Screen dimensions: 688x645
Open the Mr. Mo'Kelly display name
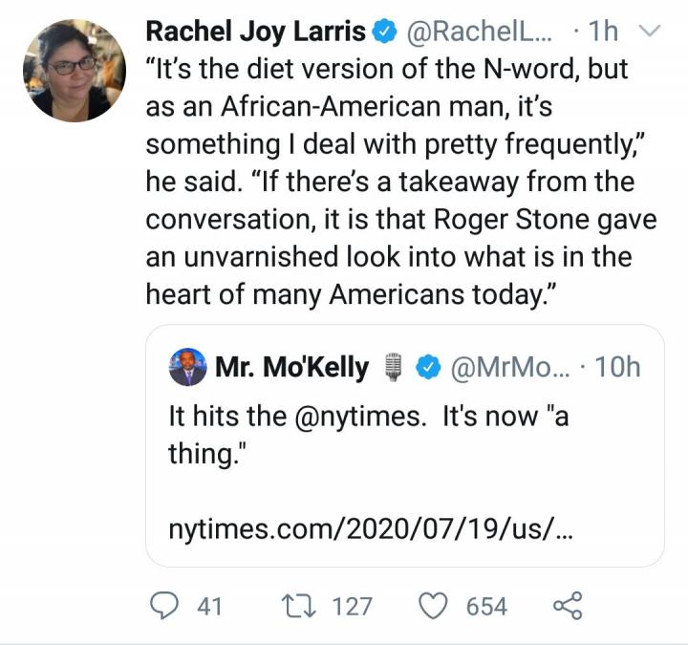291,367
